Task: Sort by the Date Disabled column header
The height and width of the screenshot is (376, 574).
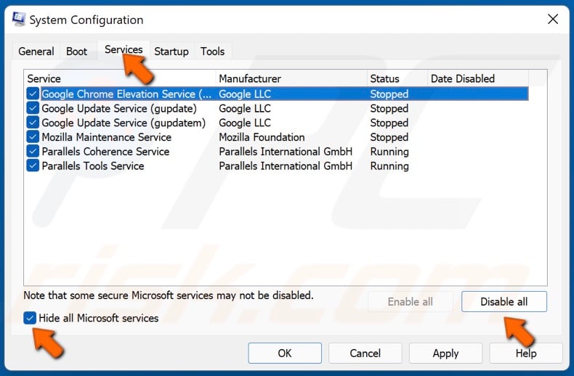Action: click(478, 78)
